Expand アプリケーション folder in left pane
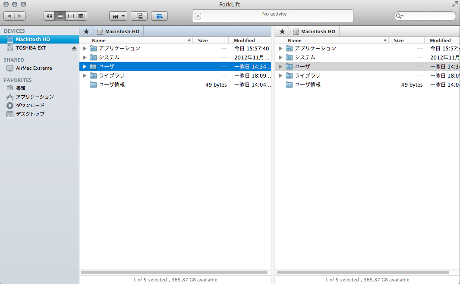Screen dimensions: 460x284 click(x=85, y=49)
